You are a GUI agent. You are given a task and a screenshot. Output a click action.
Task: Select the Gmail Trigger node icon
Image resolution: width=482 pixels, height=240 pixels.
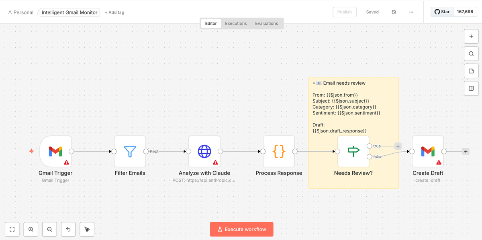click(55, 151)
